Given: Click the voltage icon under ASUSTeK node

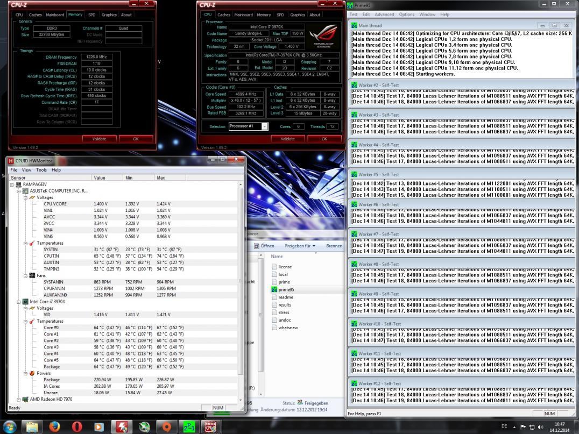Looking at the screenshot, I should pyautogui.click(x=32, y=197).
